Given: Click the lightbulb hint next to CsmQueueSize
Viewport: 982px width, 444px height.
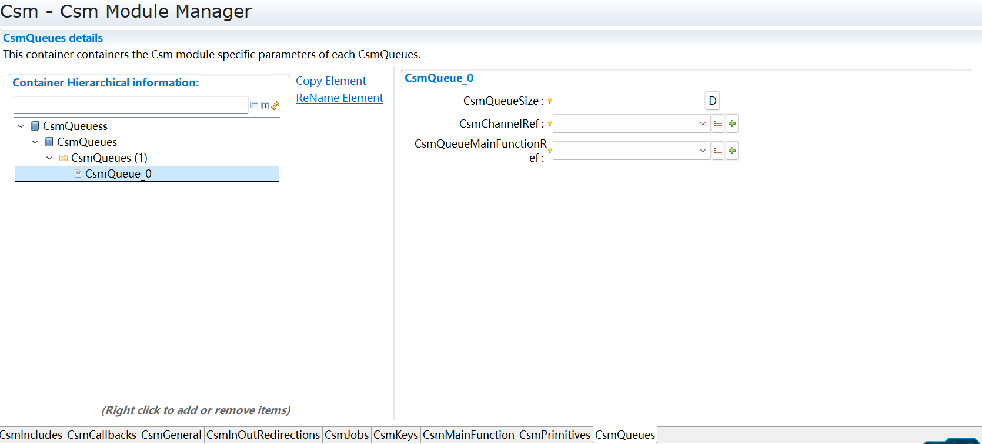Looking at the screenshot, I should pyautogui.click(x=550, y=101).
